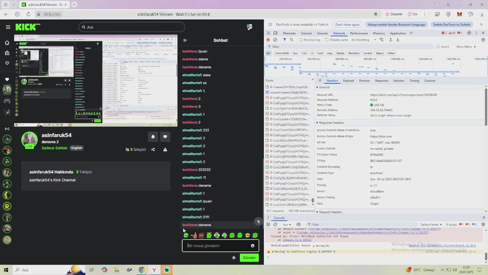Share the stream using the share icon
The width and height of the screenshot is (488, 275).
point(153,149)
